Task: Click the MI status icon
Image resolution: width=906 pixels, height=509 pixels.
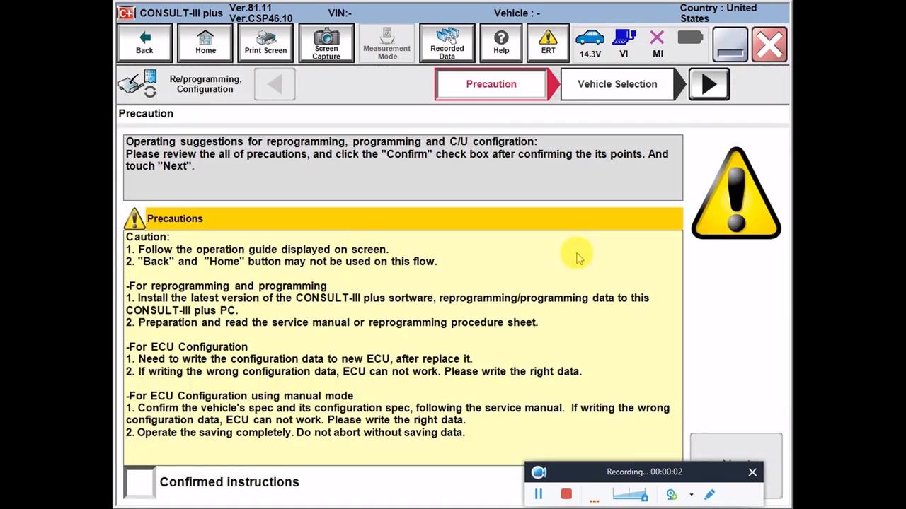Action: (x=658, y=44)
